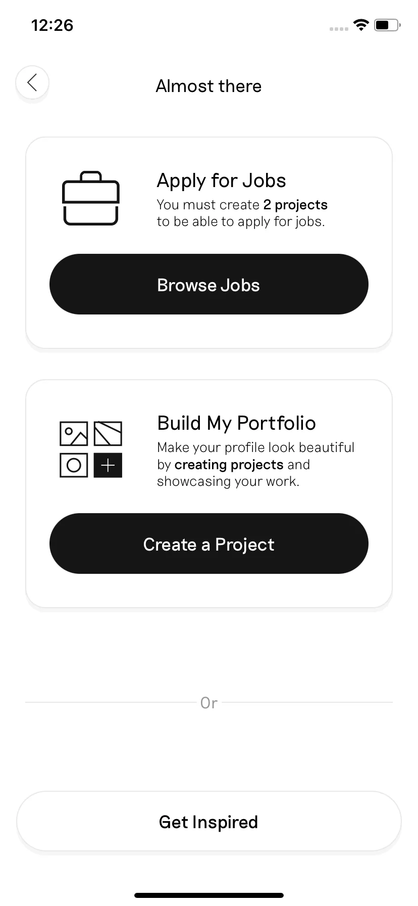The height and width of the screenshot is (906, 418).
Task: Start Create a Project
Action: tap(209, 543)
